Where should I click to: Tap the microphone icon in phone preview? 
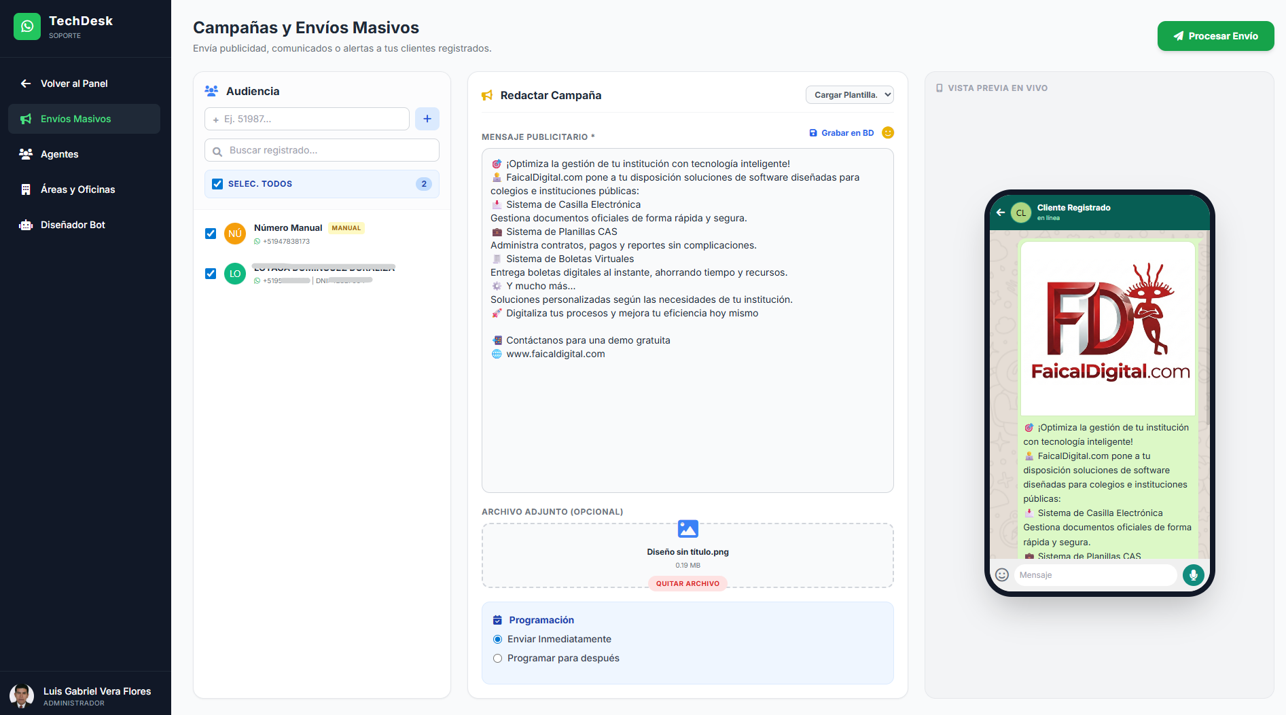click(1193, 575)
